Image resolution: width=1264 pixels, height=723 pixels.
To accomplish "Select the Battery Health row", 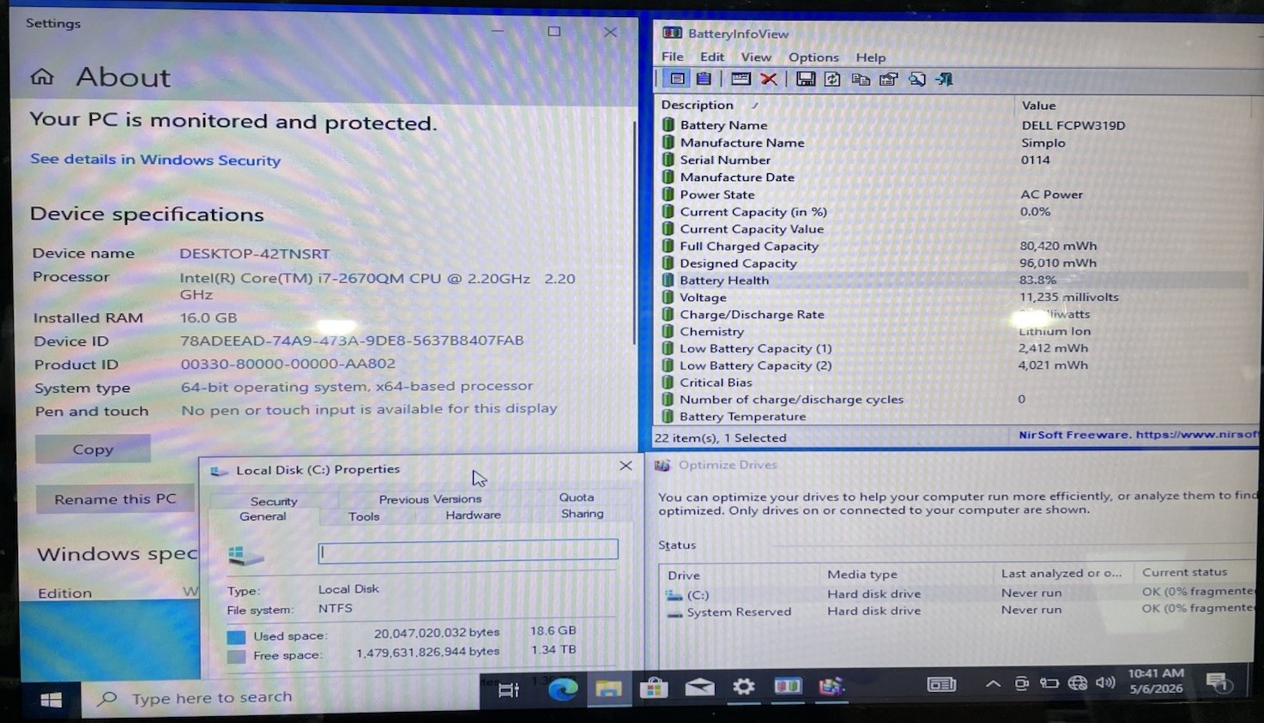I will click(953, 280).
